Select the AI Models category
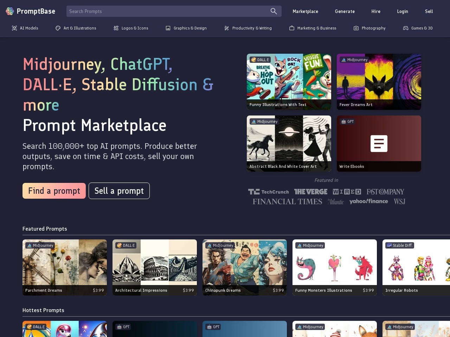 (25, 28)
